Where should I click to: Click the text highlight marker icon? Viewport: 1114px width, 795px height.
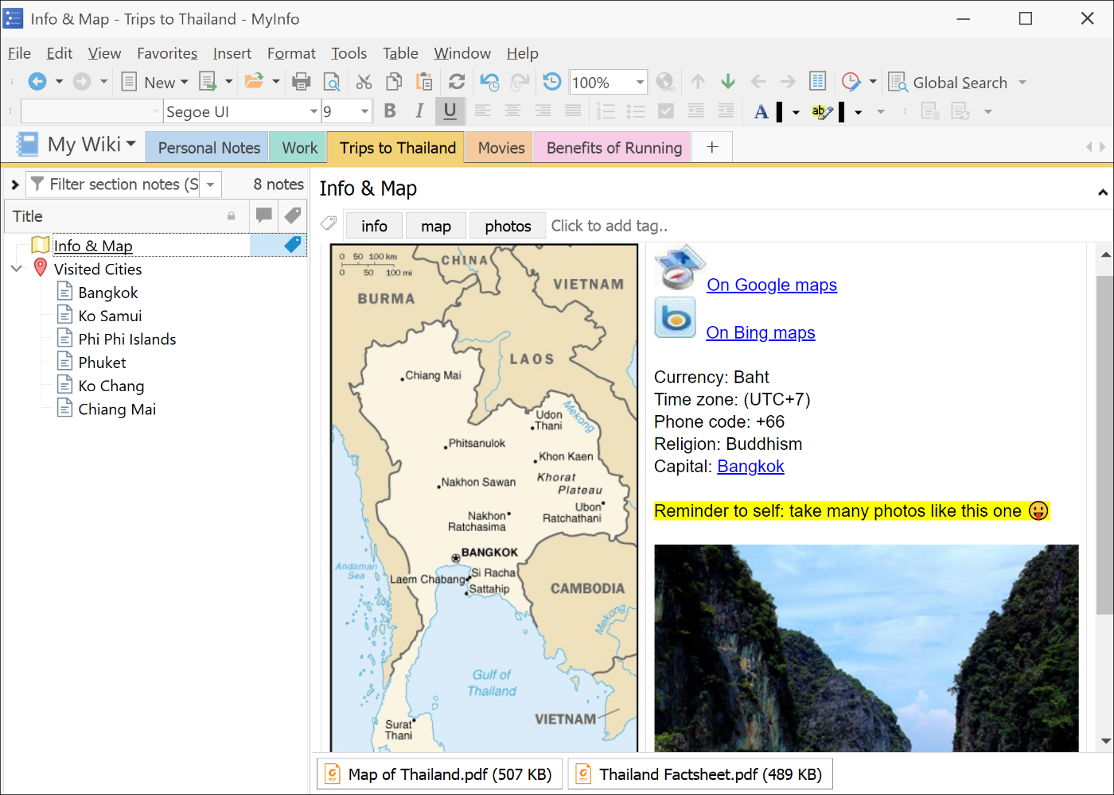821,112
